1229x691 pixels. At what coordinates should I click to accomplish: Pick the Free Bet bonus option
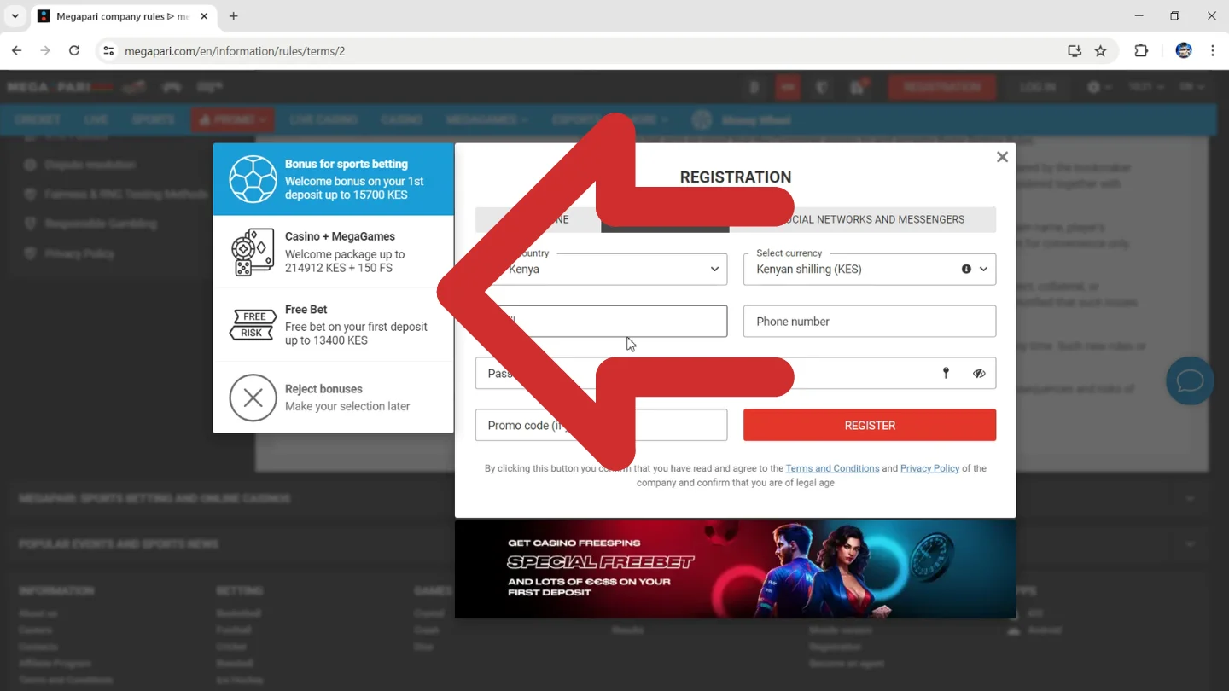point(333,325)
